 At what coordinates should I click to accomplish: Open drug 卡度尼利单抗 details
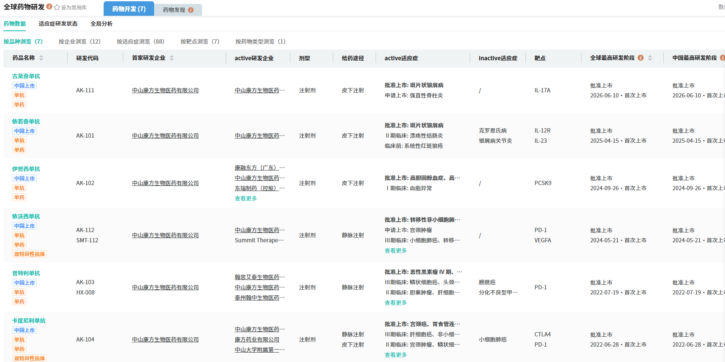coord(29,321)
